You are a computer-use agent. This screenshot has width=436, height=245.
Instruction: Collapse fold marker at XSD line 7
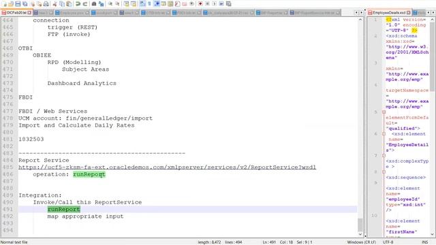(384, 156)
